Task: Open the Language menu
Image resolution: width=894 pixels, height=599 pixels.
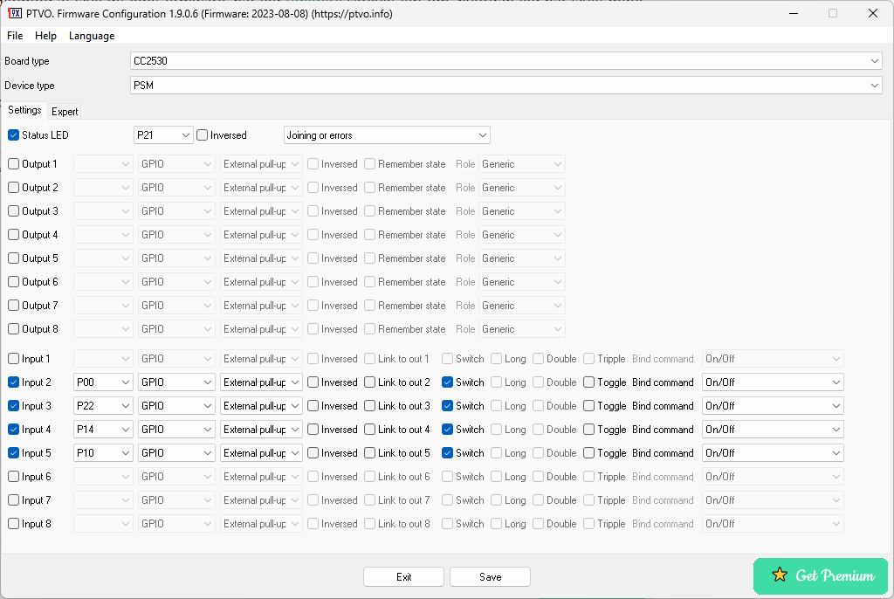Action: pos(92,36)
